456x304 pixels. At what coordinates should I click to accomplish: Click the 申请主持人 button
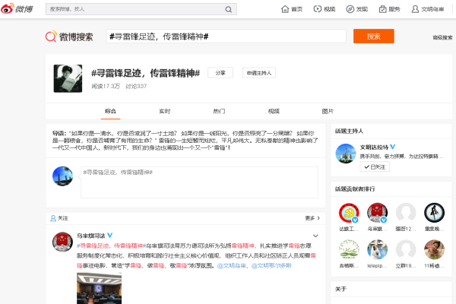pyautogui.click(x=259, y=73)
